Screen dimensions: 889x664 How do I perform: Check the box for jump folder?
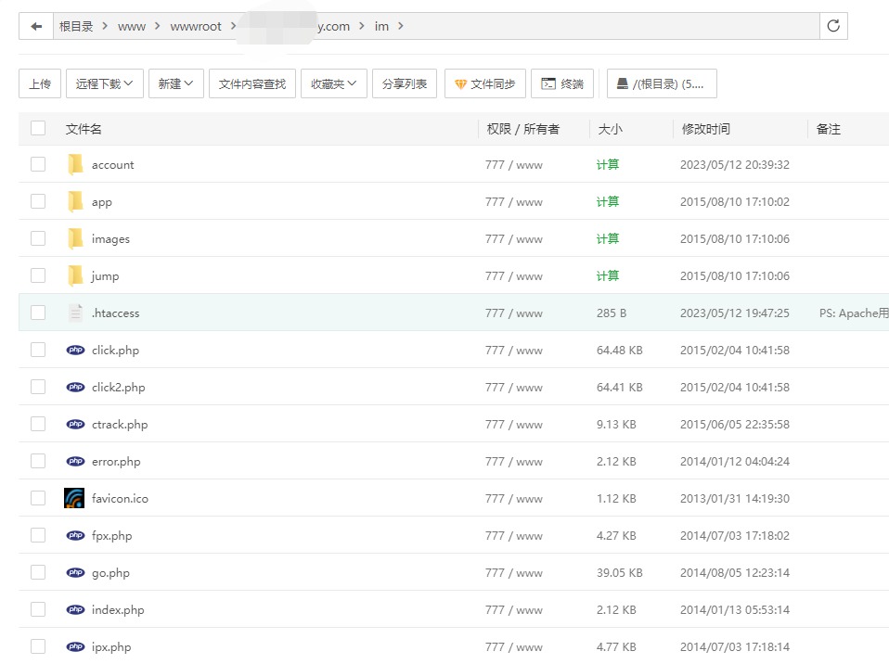pyautogui.click(x=38, y=275)
